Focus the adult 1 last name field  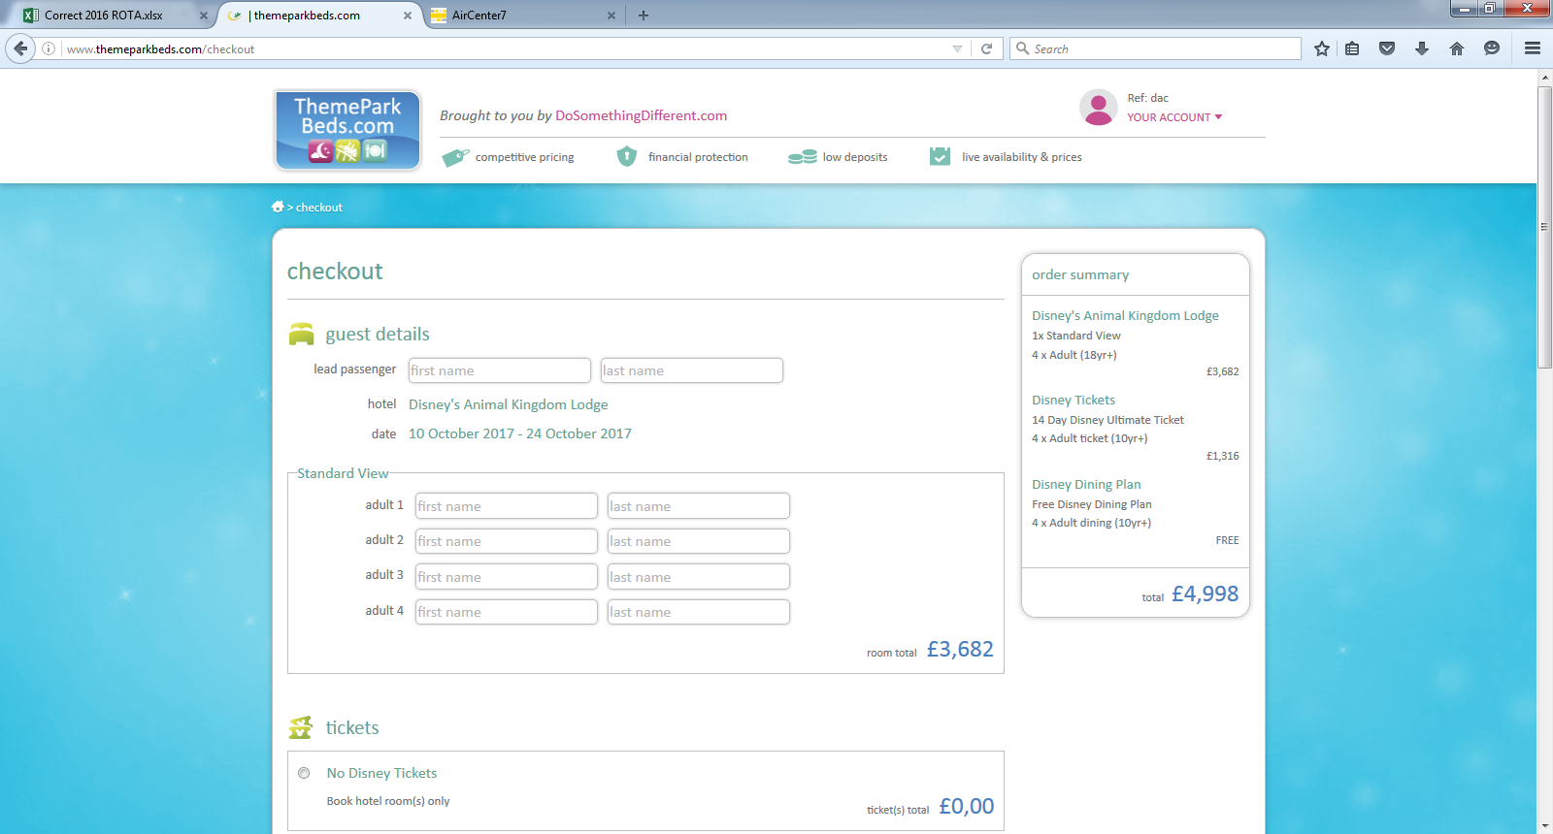click(698, 506)
